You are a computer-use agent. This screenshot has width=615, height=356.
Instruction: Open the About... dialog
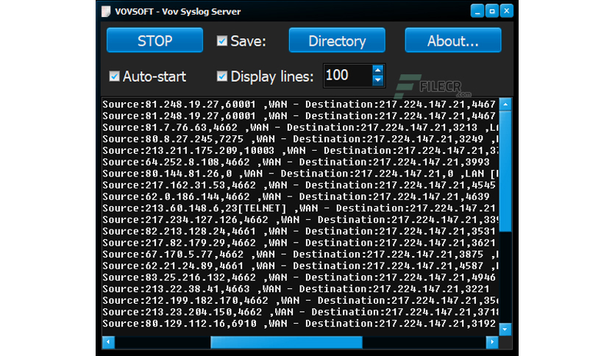tap(453, 40)
